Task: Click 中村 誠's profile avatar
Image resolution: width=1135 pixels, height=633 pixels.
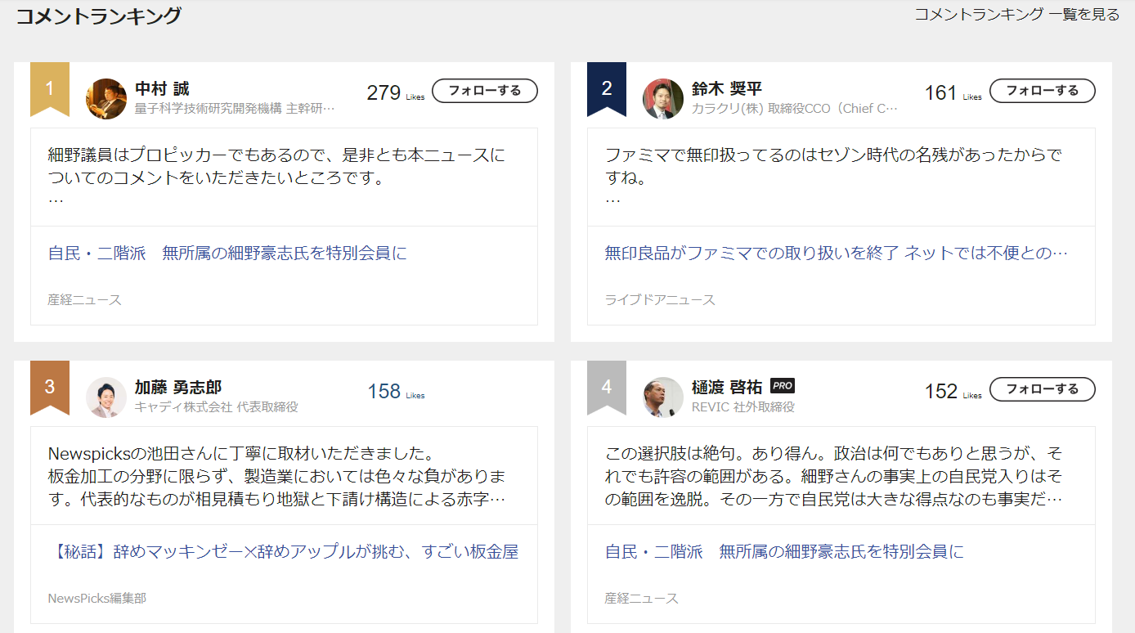Action: coord(106,99)
